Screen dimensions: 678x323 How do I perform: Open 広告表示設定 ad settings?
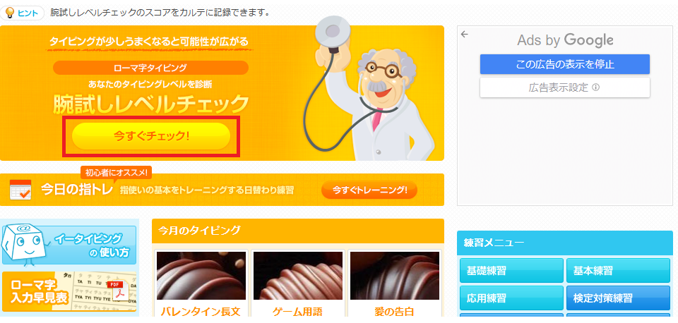[x=565, y=87]
